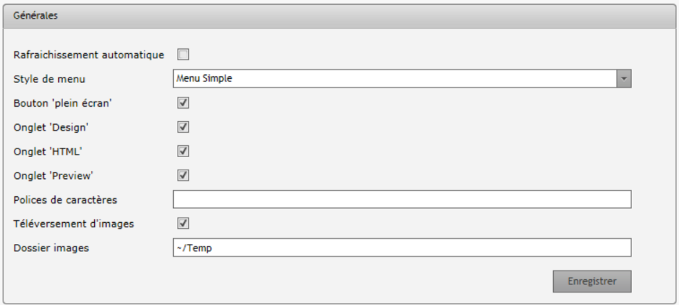The height and width of the screenshot is (305, 679).
Task: Focus the Polices de caractères text field
Action: pyautogui.click(x=402, y=200)
